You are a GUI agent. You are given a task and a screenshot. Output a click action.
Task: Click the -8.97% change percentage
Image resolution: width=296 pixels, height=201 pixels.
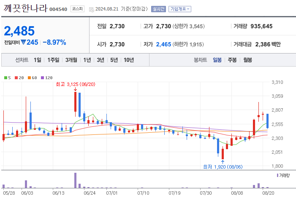pyautogui.click(x=54, y=42)
